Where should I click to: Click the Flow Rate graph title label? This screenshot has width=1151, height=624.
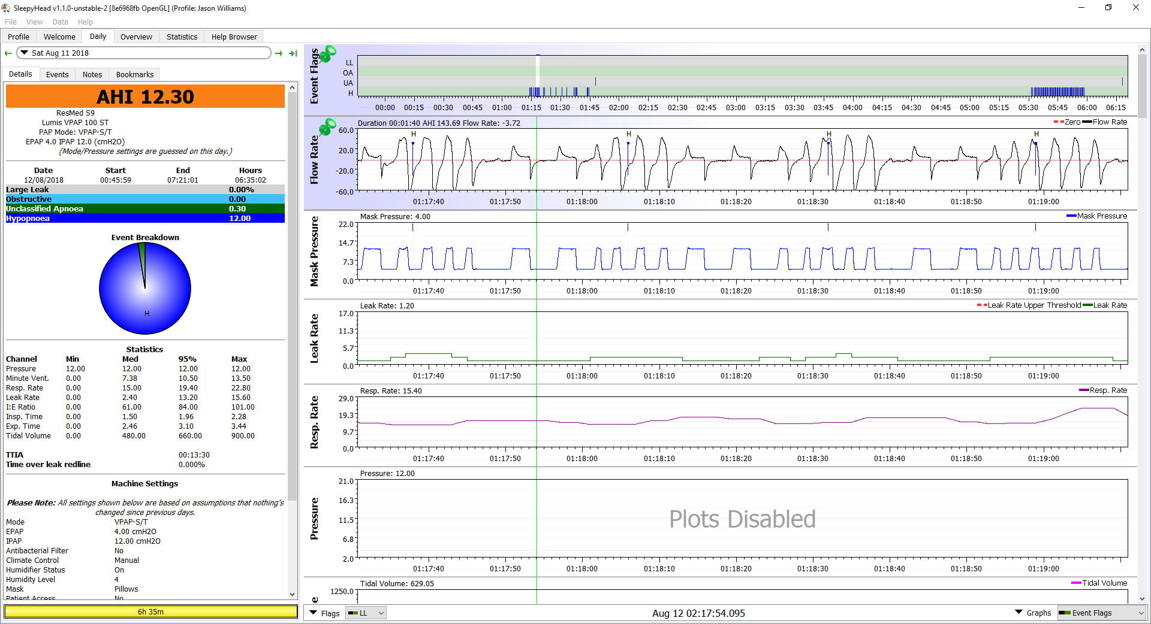point(314,160)
